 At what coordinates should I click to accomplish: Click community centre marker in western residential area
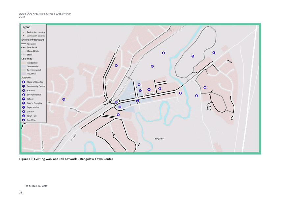click(x=64, y=99)
